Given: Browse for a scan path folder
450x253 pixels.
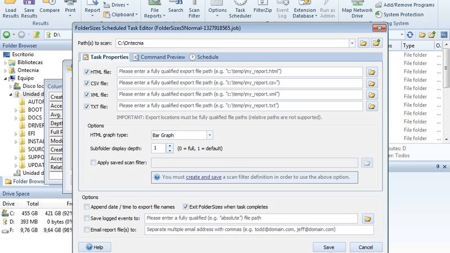Looking at the screenshot, I should [363, 43].
